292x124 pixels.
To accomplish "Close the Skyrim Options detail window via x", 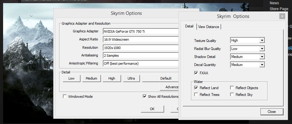I will pos(282,16).
